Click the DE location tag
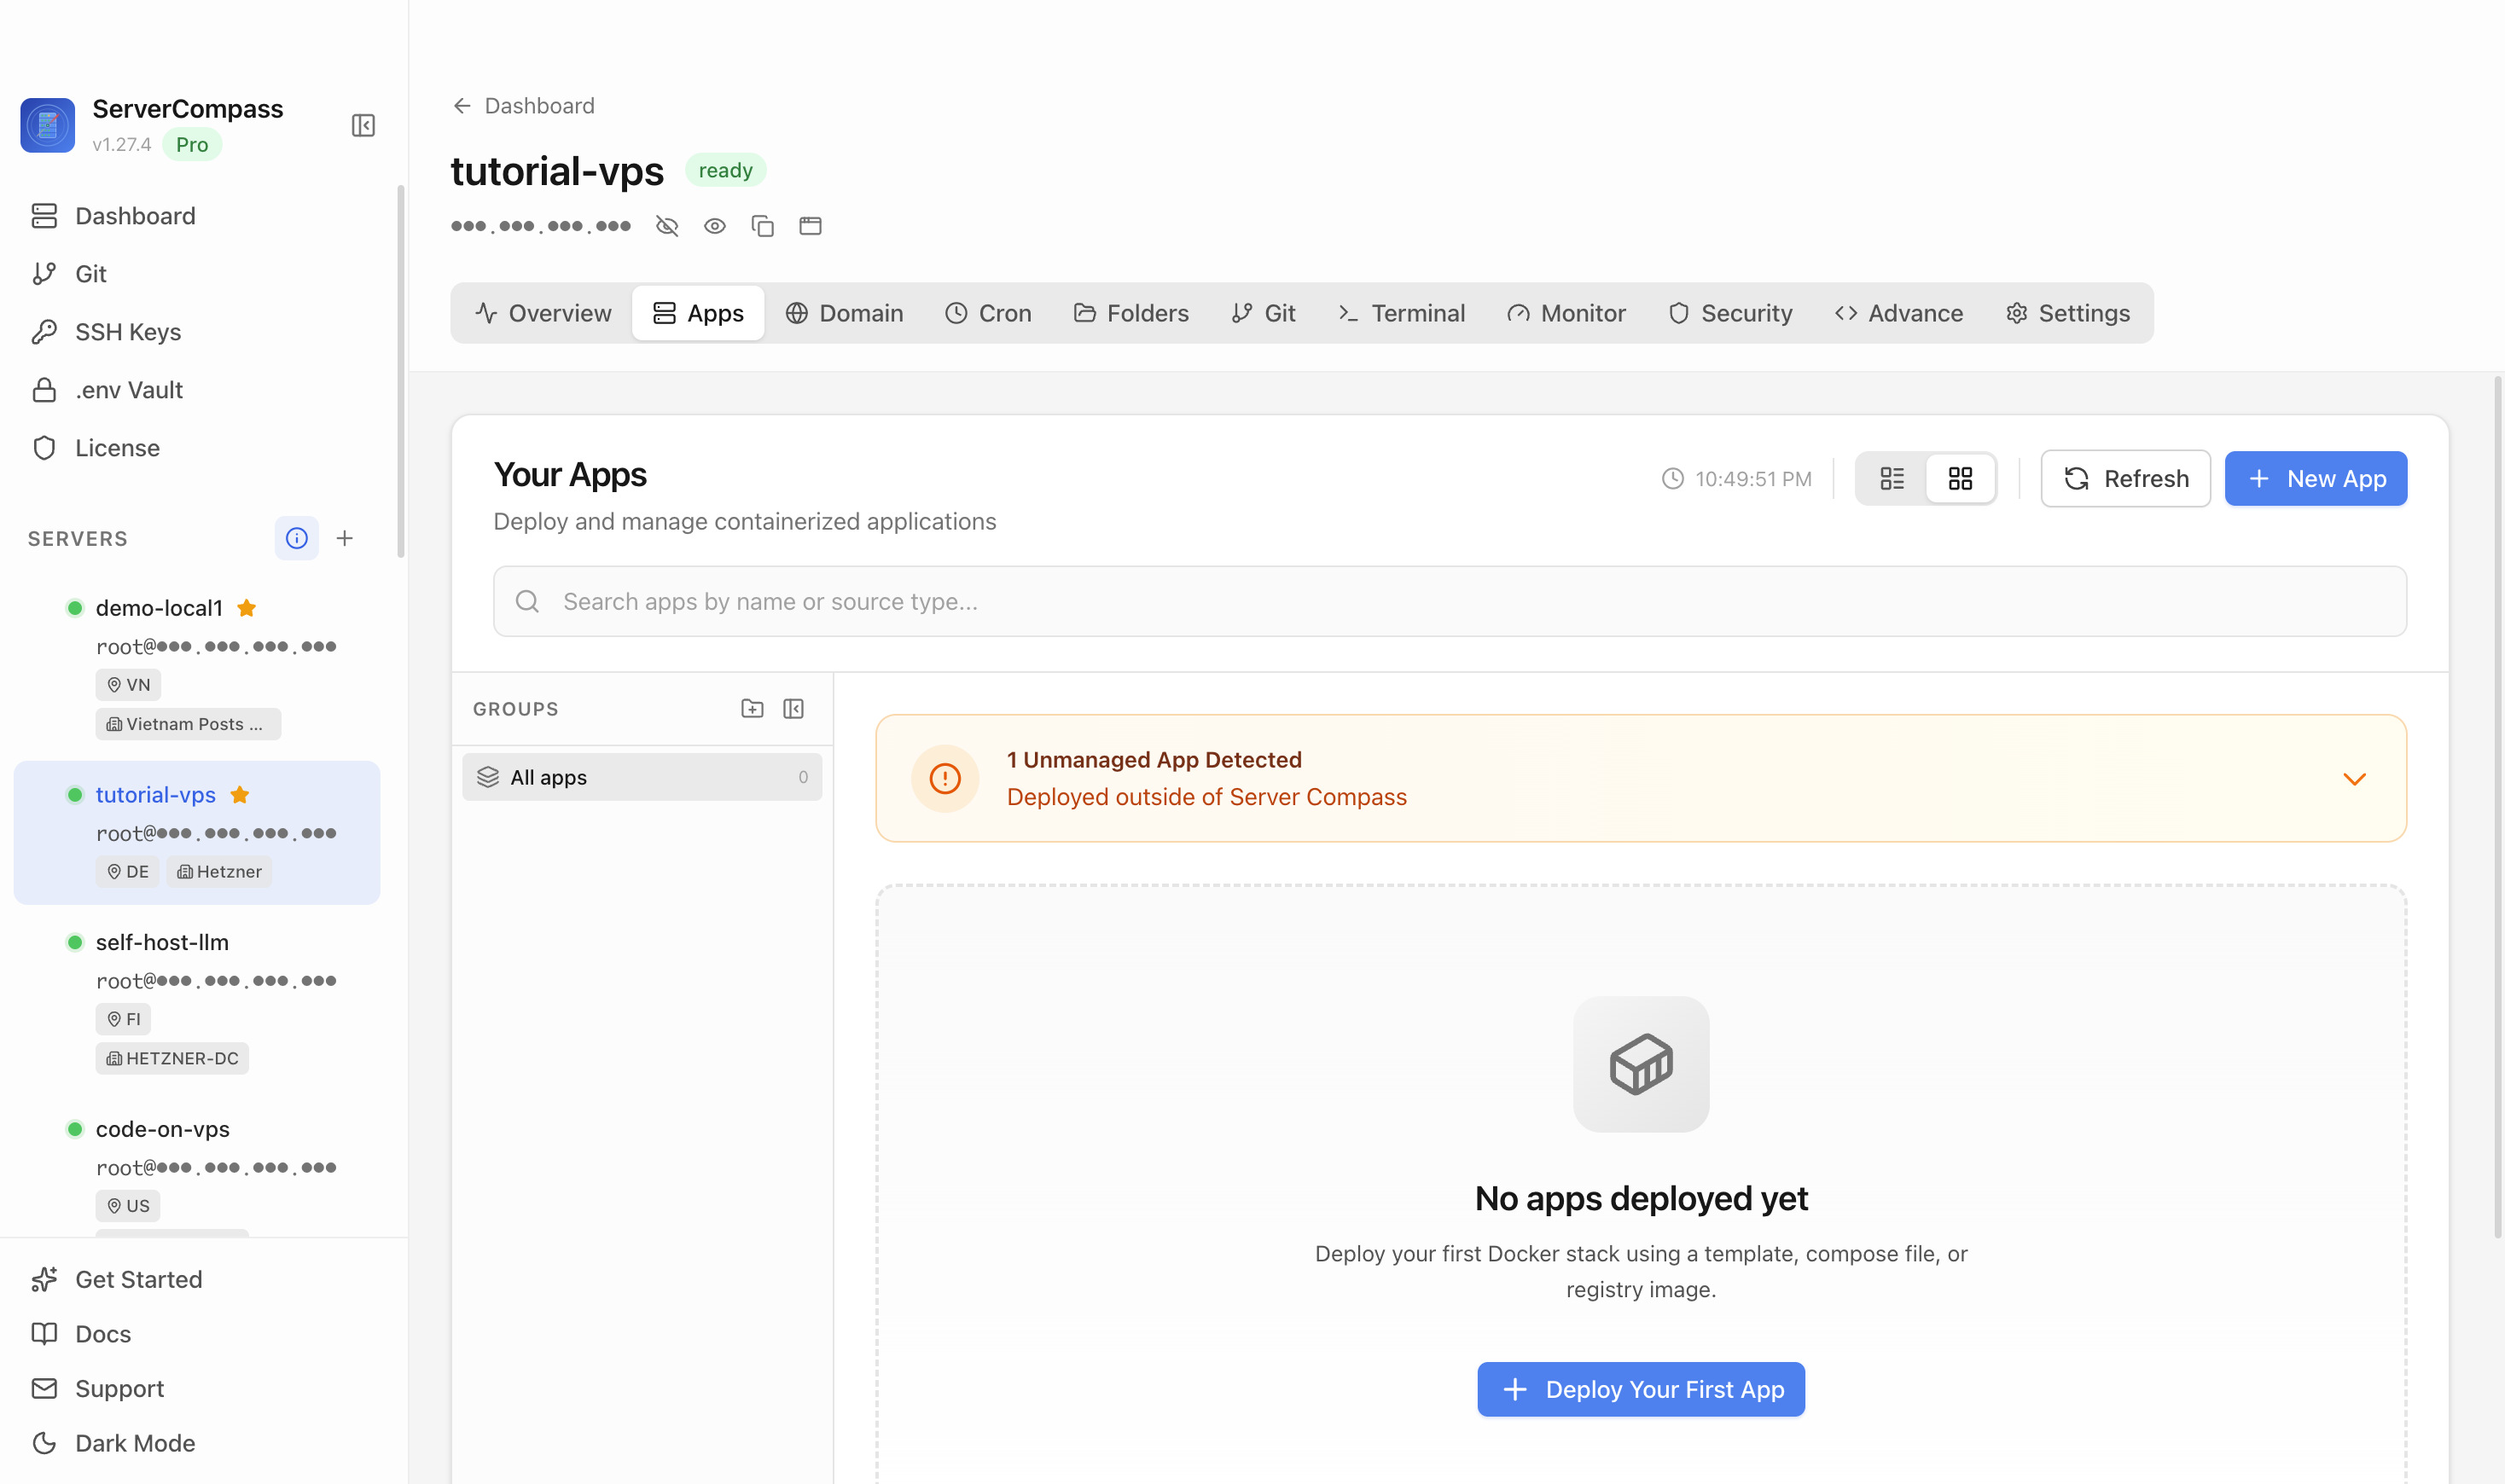The image size is (2505, 1484). pyautogui.click(x=127, y=872)
